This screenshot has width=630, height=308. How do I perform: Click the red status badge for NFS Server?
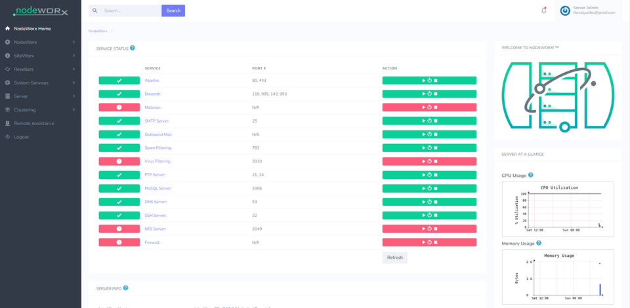[x=119, y=229]
